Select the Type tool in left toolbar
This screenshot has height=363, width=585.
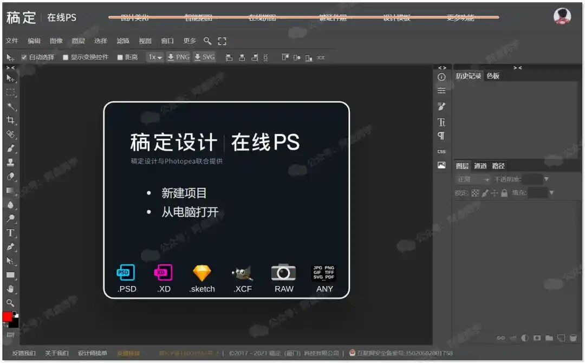[x=10, y=233]
